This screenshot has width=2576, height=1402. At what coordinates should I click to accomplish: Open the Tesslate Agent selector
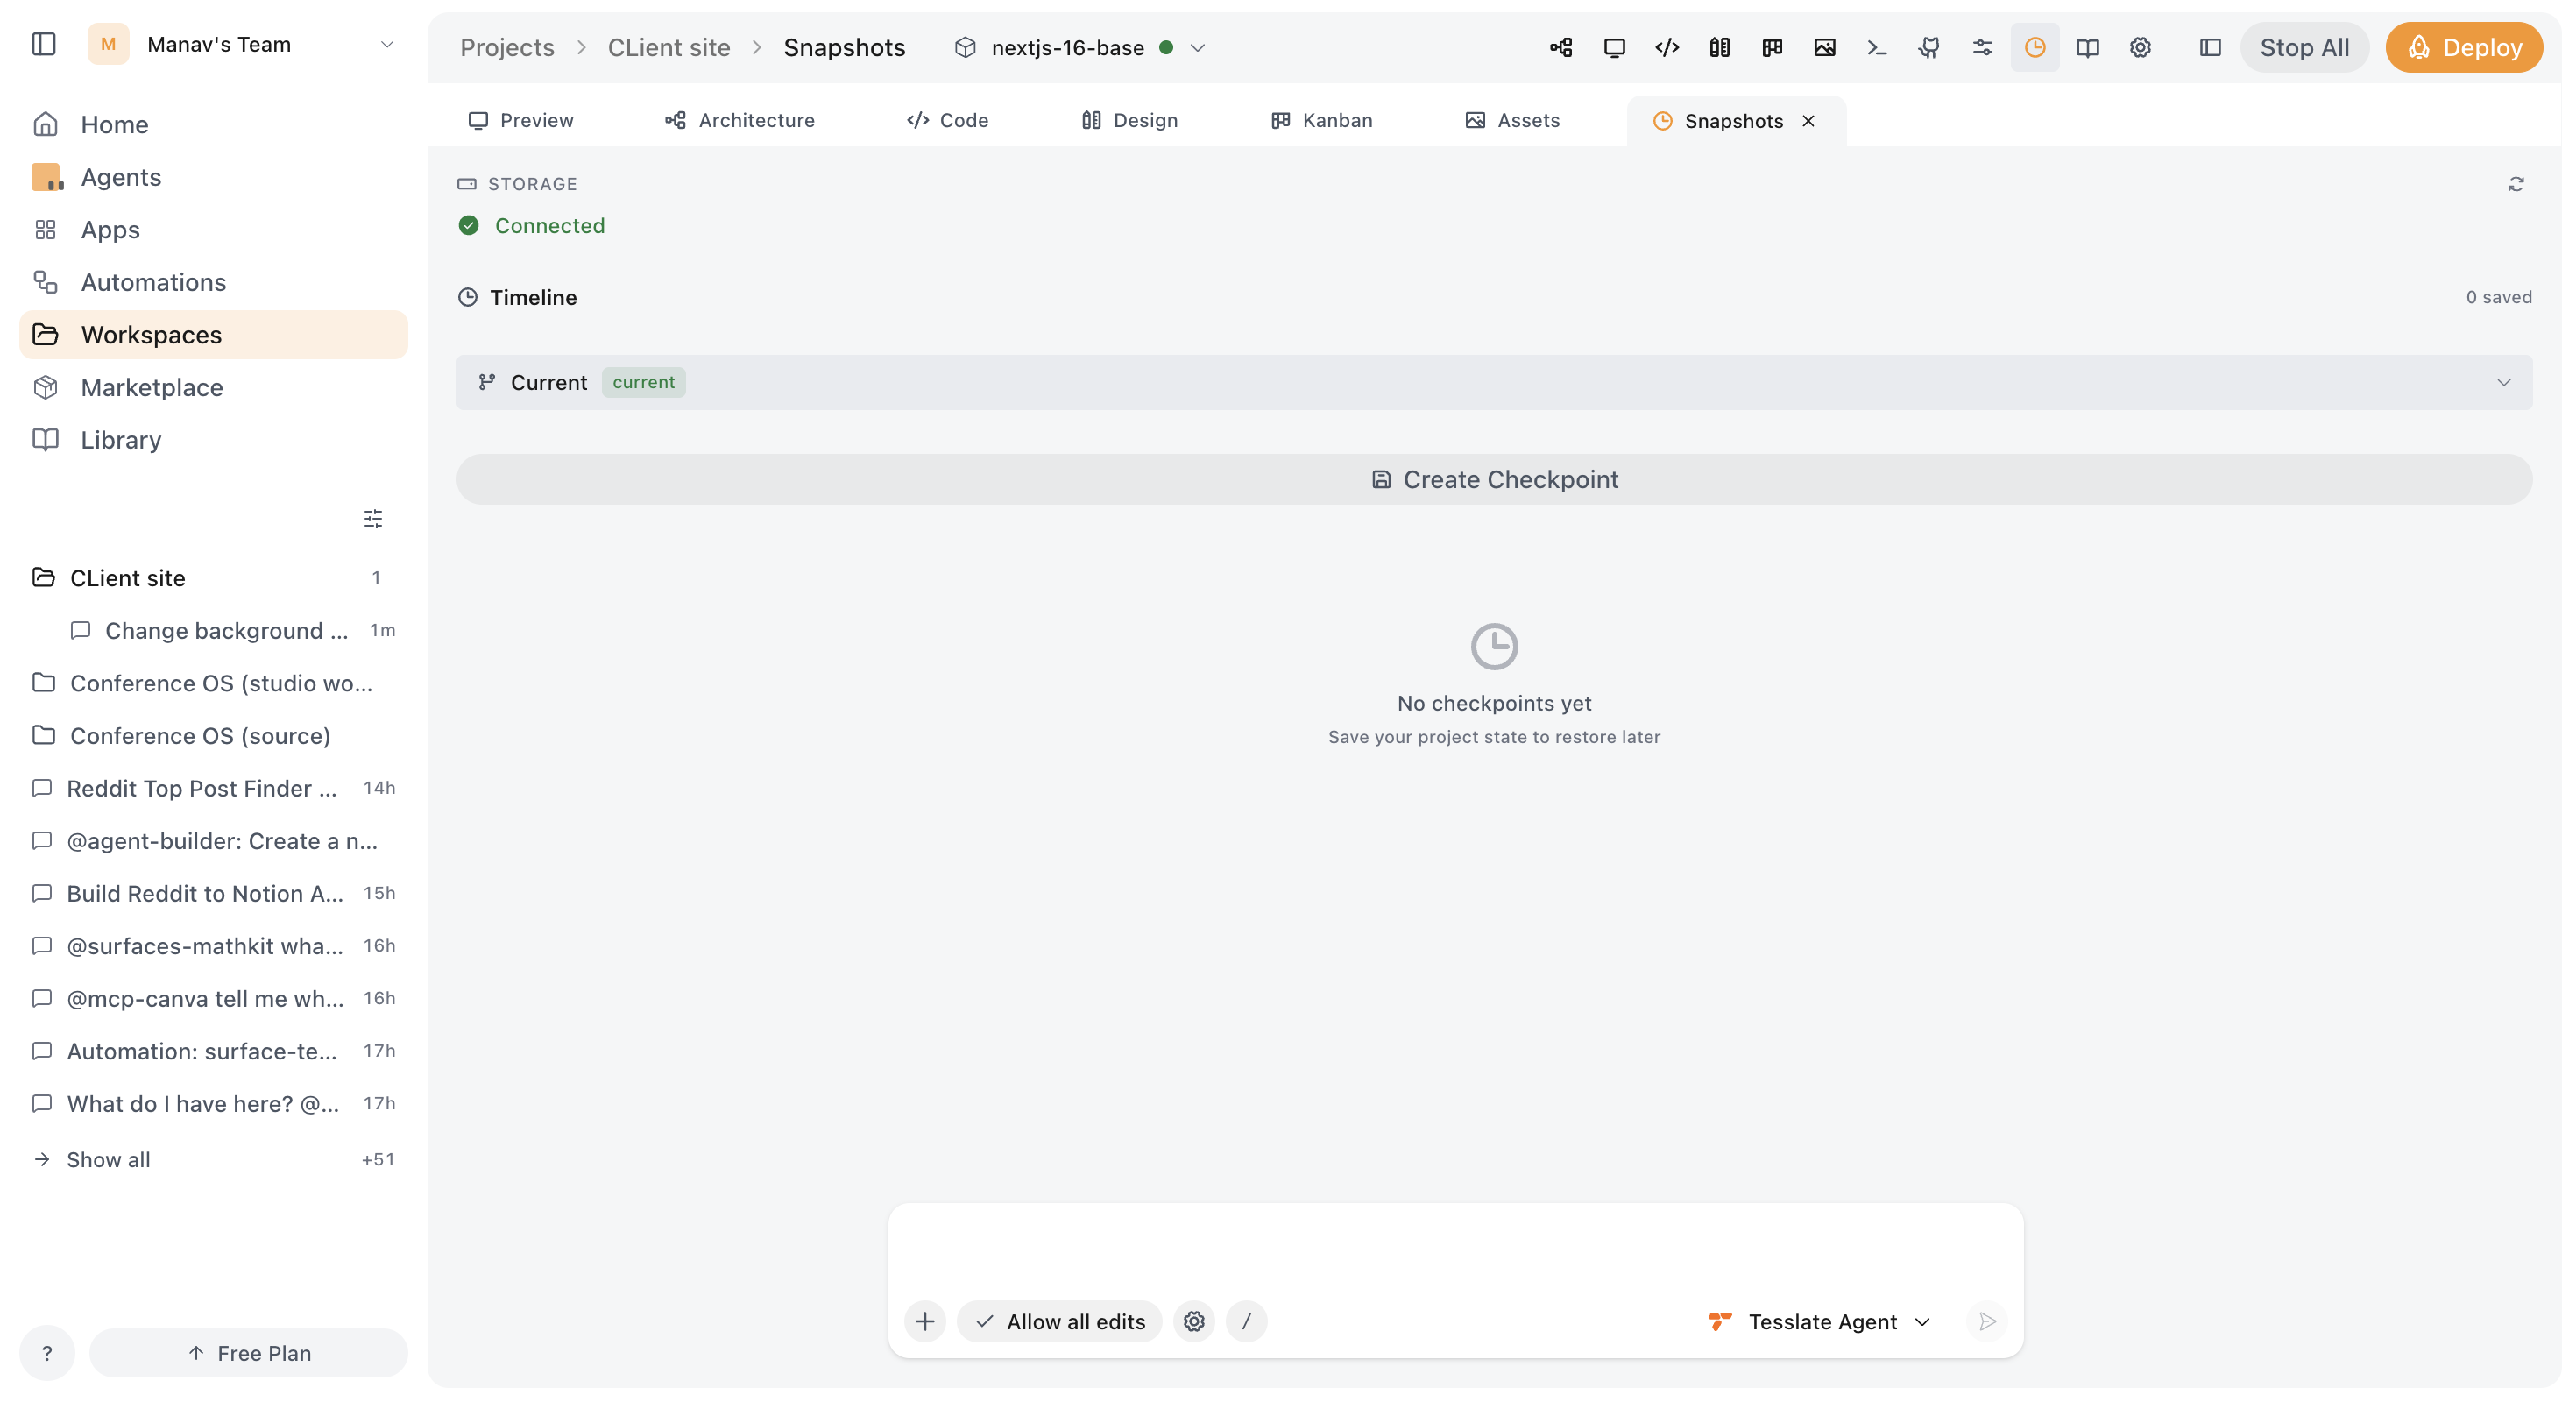coord(1819,1321)
